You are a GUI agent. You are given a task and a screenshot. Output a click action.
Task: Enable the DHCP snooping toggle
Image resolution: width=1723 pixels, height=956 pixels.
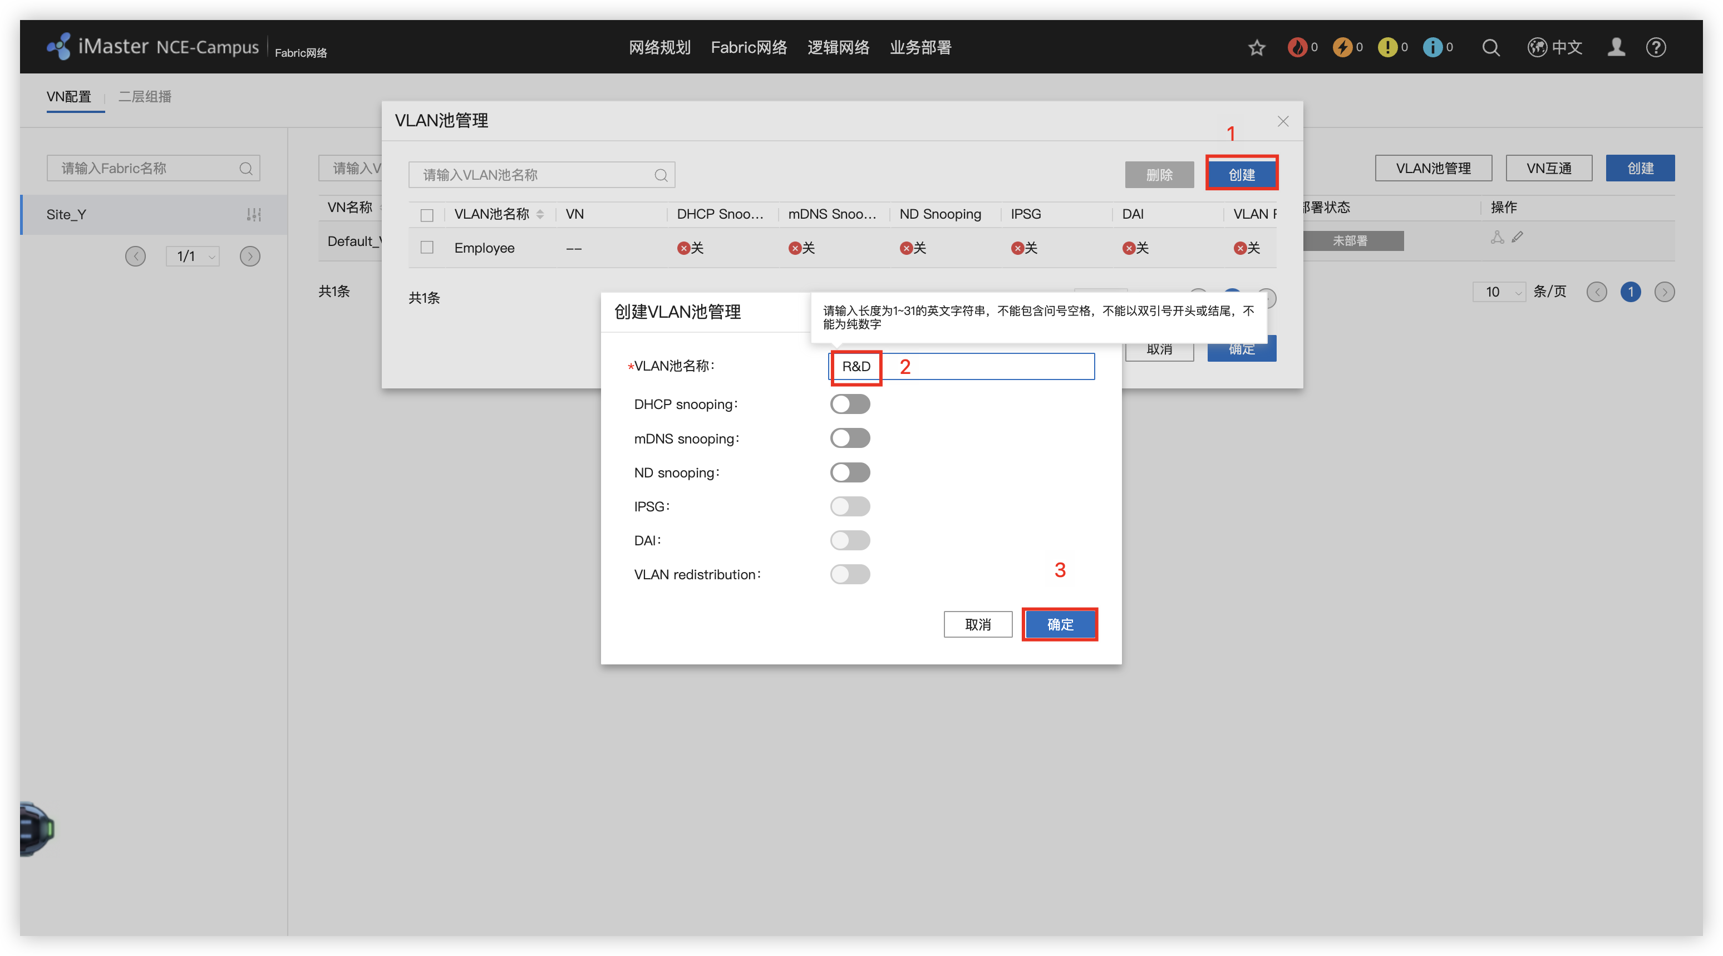849,404
